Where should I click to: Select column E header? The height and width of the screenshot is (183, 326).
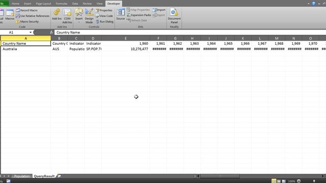coord(126,39)
